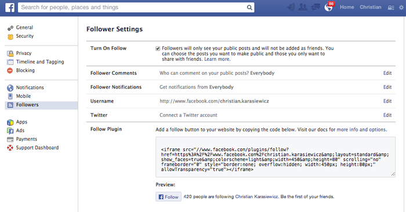Click the Security badge icon

coord(10,36)
